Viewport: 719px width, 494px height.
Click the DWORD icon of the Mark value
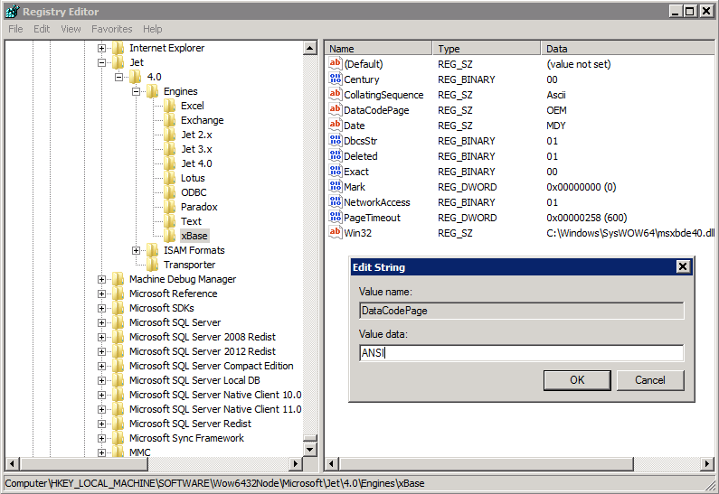336,186
